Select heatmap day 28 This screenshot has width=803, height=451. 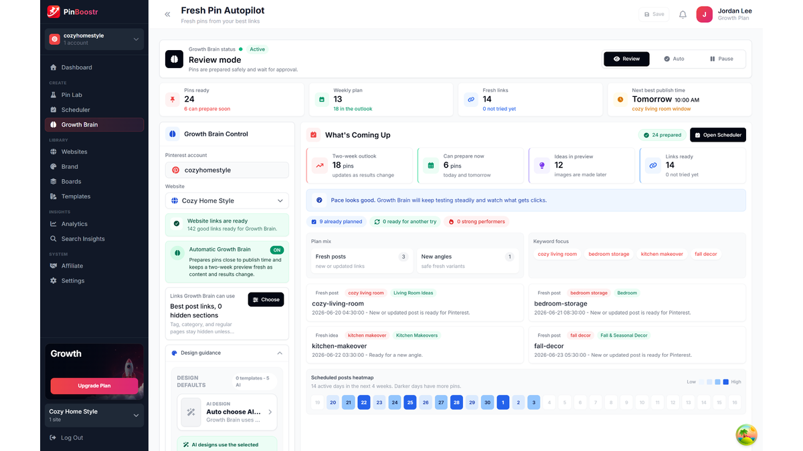tap(456, 402)
